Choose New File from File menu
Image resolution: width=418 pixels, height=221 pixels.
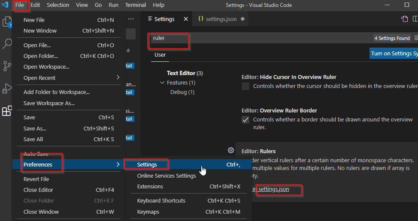69,20
